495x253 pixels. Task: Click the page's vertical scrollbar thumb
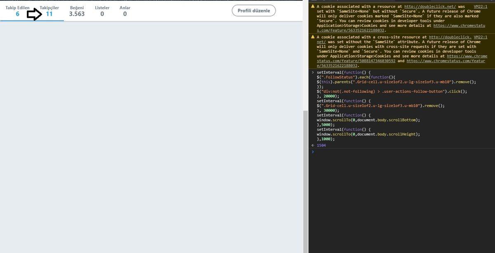coord(305,181)
